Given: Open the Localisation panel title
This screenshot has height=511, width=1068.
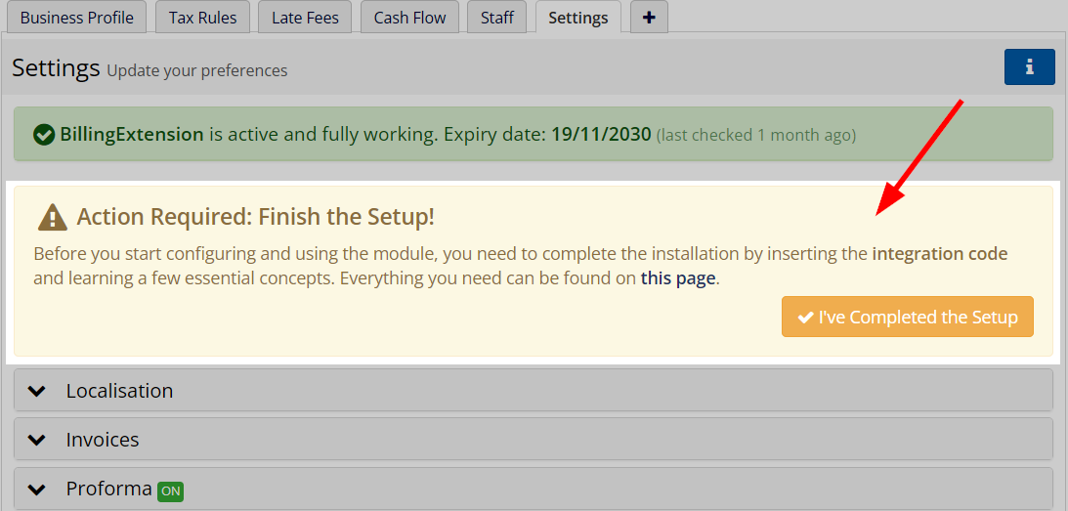Looking at the screenshot, I should [x=119, y=391].
